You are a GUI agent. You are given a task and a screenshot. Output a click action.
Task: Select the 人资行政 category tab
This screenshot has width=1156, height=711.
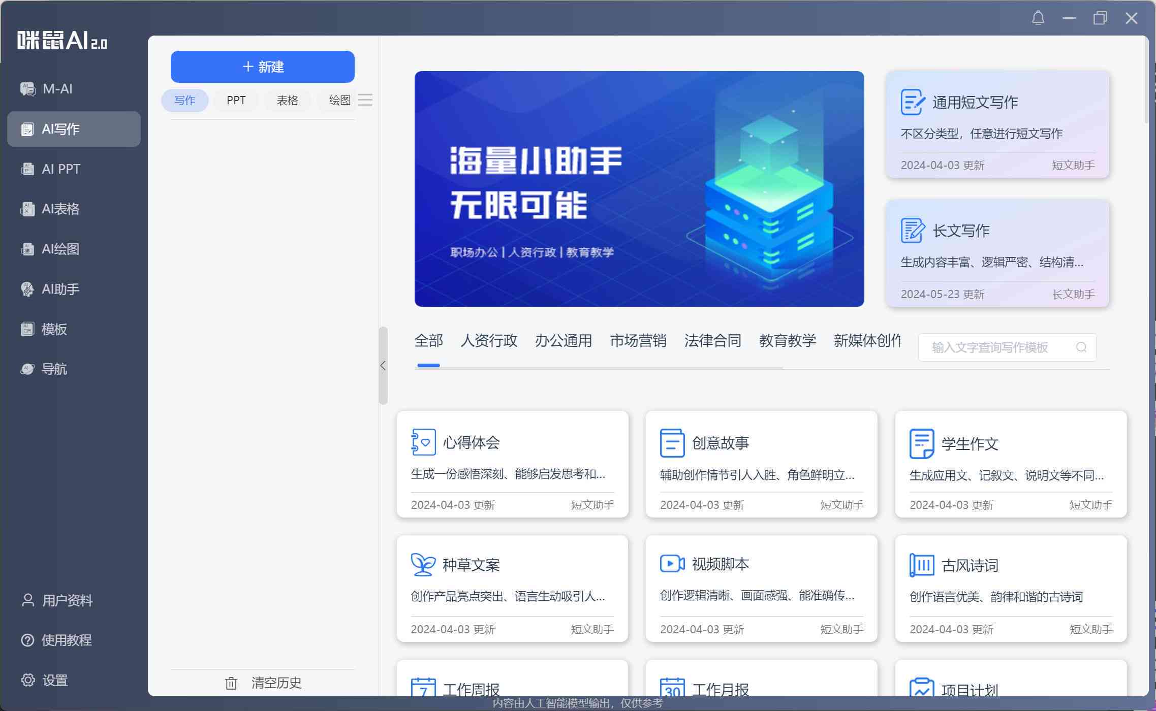pyautogui.click(x=489, y=340)
